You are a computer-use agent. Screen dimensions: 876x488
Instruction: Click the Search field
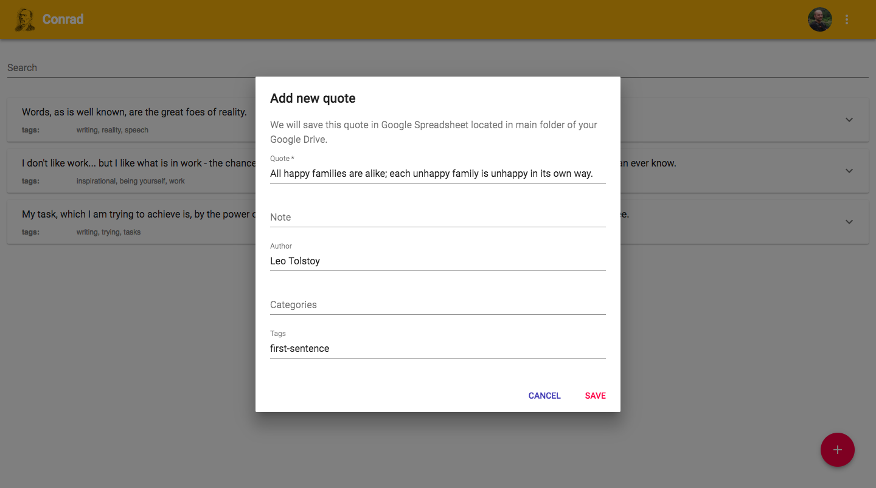pyautogui.click(x=438, y=68)
